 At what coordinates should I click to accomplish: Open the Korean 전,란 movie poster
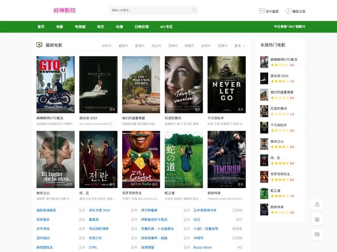point(98,160)
